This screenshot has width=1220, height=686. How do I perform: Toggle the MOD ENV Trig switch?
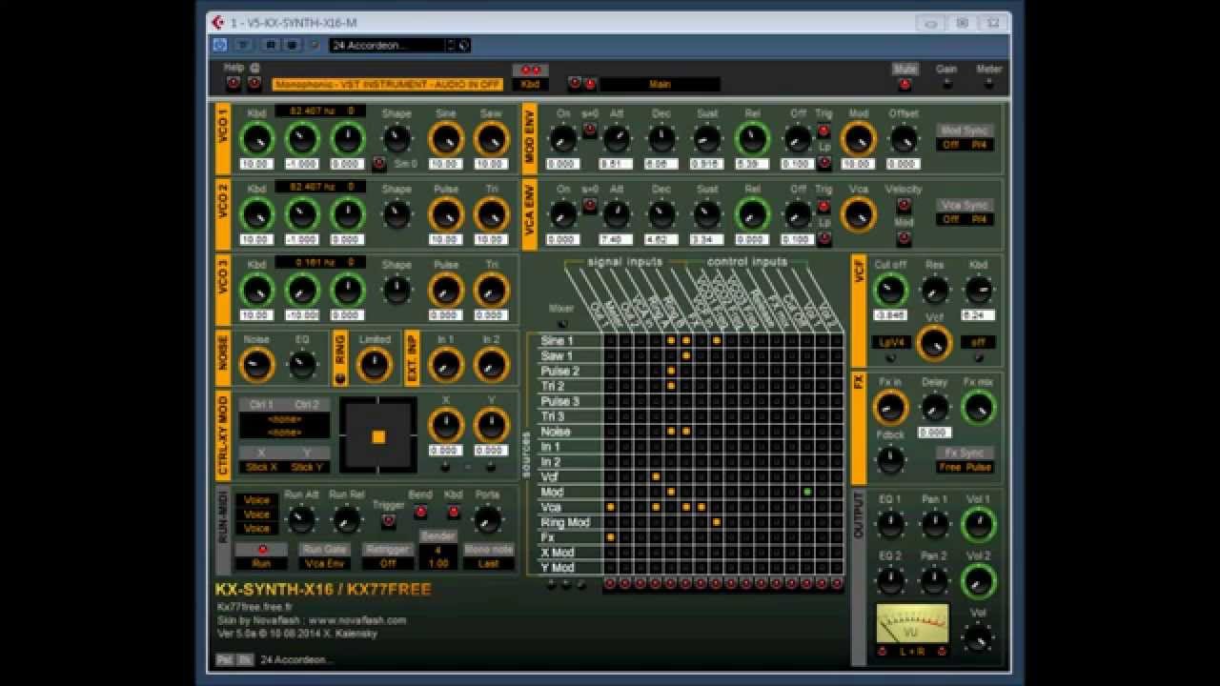click(824, 131)
